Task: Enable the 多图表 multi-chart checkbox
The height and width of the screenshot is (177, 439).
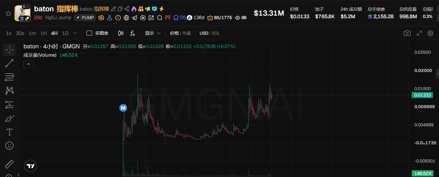Action: [x=89, y=33]
